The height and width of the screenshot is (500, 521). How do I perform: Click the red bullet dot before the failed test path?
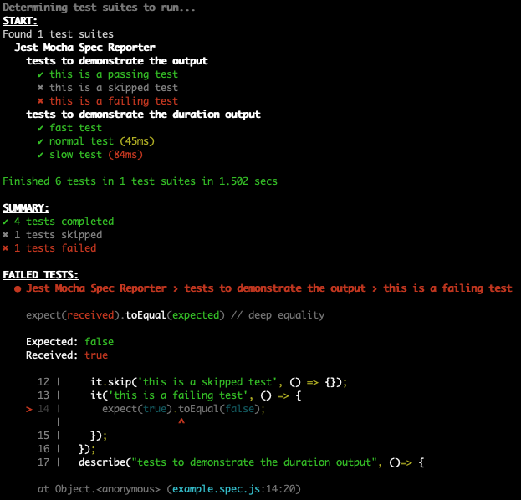(18, 289)
